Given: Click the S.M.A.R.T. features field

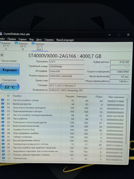Looking at the screenshot, I should click(89, 90).
